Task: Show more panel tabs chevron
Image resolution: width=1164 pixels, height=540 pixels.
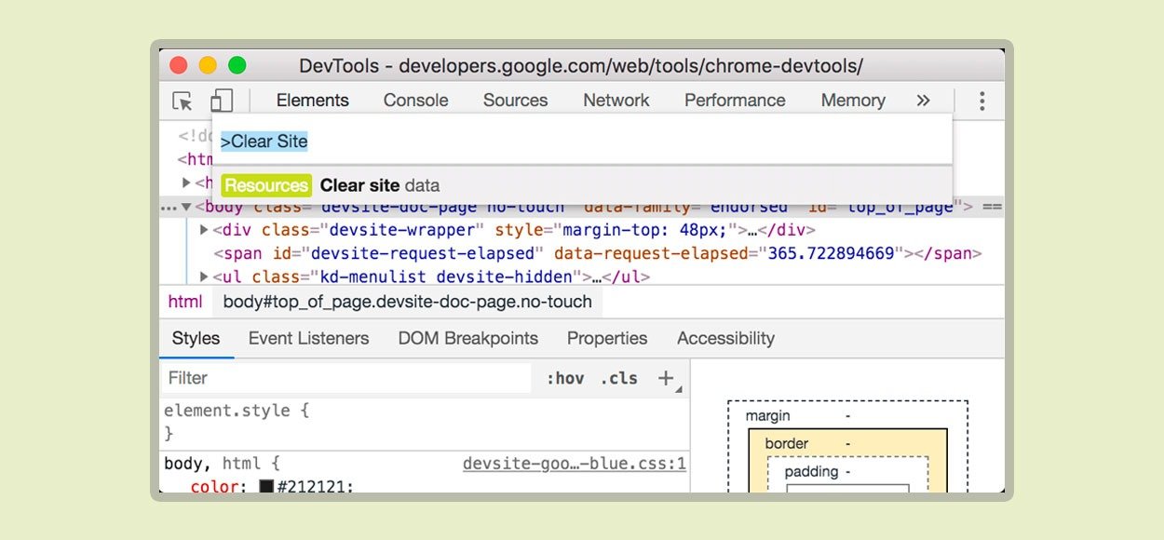Action: [923, 101]
